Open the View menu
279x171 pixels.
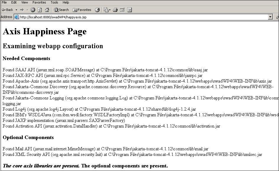tap(24, 2)
